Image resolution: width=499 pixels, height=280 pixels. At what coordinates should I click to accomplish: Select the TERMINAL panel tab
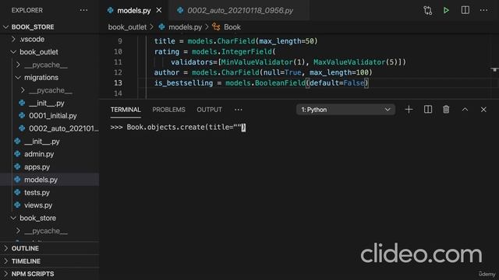pos(126,110)
